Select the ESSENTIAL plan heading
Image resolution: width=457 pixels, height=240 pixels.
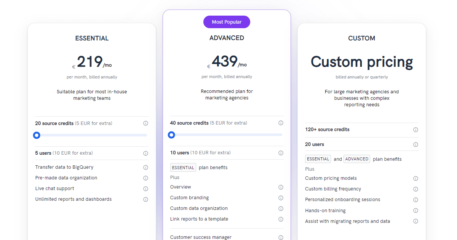point(92,38)
